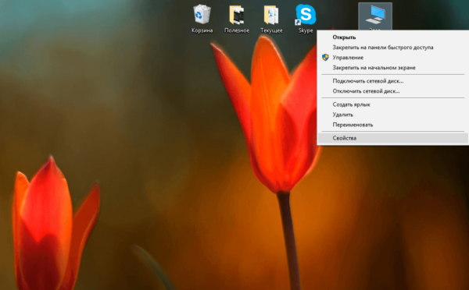The height and width of the screenshot is (290, 469).
Task: Select the blue Skype logo icon
Action: tap(306, 14)
